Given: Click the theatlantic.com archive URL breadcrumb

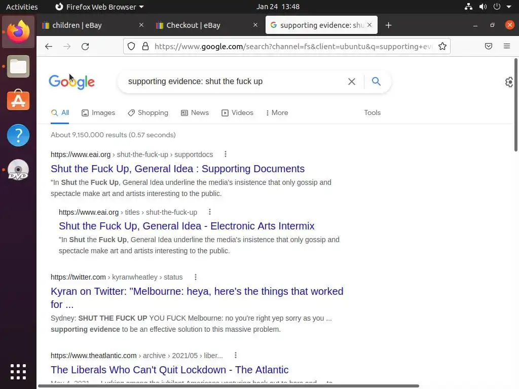Looking at the screenshot, I should (137, 356).
